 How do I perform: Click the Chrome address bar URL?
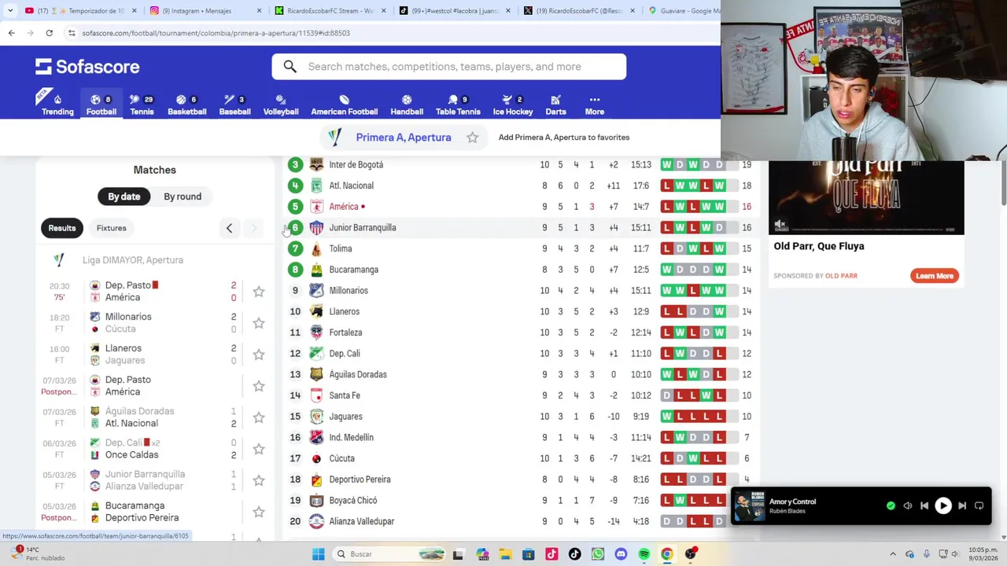pos(216,33)
